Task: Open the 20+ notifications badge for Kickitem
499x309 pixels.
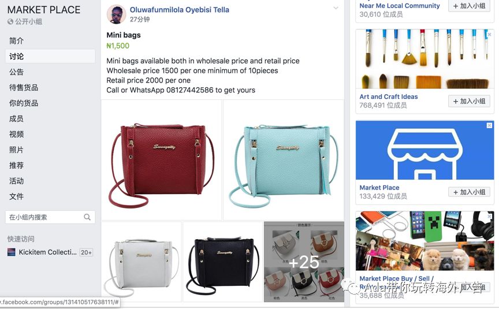Action: [86, 252]
